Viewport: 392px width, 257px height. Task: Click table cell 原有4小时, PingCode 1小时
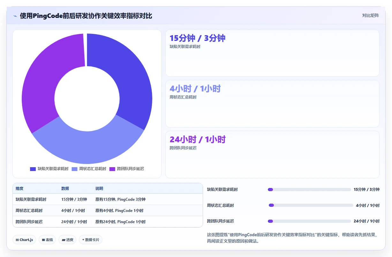click(x=119, y=211)
